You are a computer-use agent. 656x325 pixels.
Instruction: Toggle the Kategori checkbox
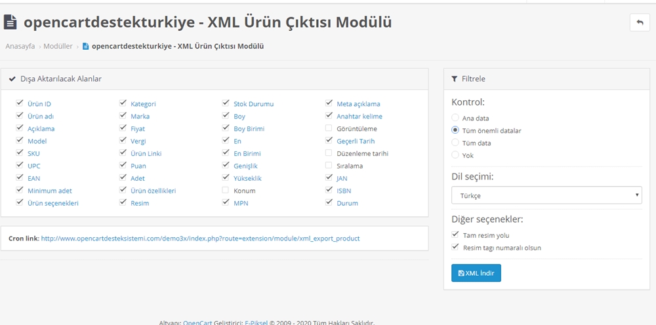pos(123,103)
